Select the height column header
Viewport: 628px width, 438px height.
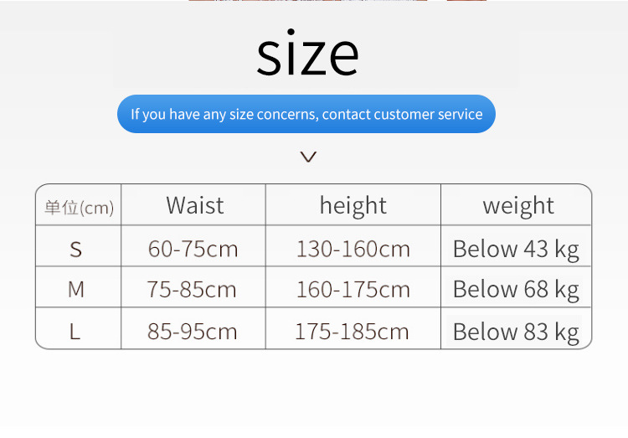[353, 205]
